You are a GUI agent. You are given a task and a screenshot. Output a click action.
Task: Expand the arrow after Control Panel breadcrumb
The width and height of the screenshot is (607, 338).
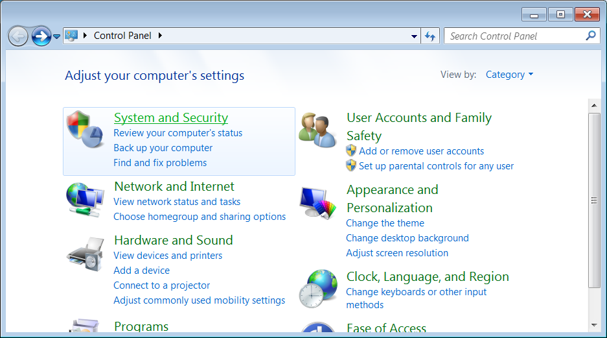click(160, 36)
